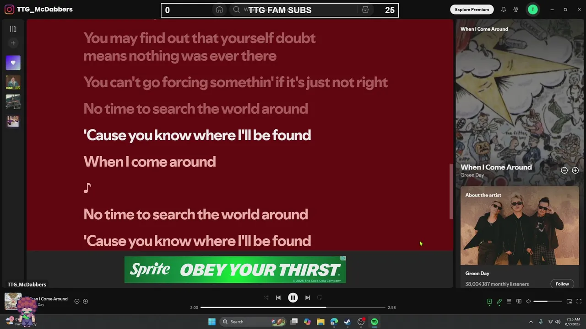Click the plus icon in the bottom player bar
This screenshot has width=586, height=329.
tap(85, 301)
